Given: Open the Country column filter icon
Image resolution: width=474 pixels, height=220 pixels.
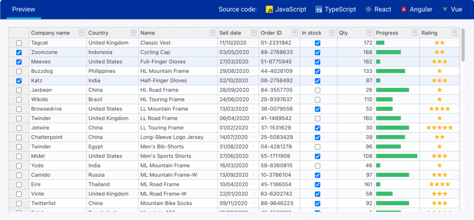Looking at the screenshot, I should point(133,33).
